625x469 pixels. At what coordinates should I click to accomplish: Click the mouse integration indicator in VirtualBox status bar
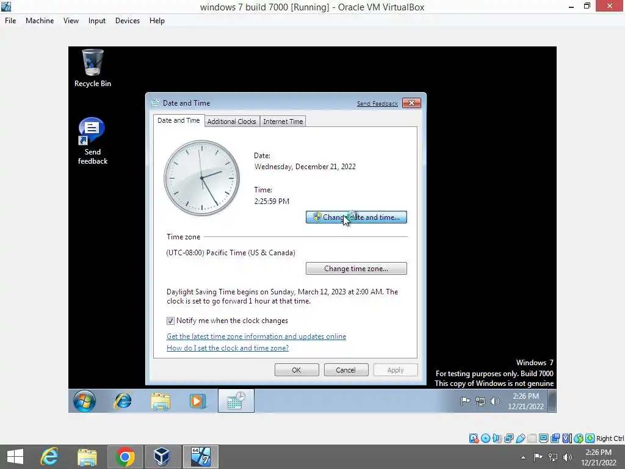(579, 438)
